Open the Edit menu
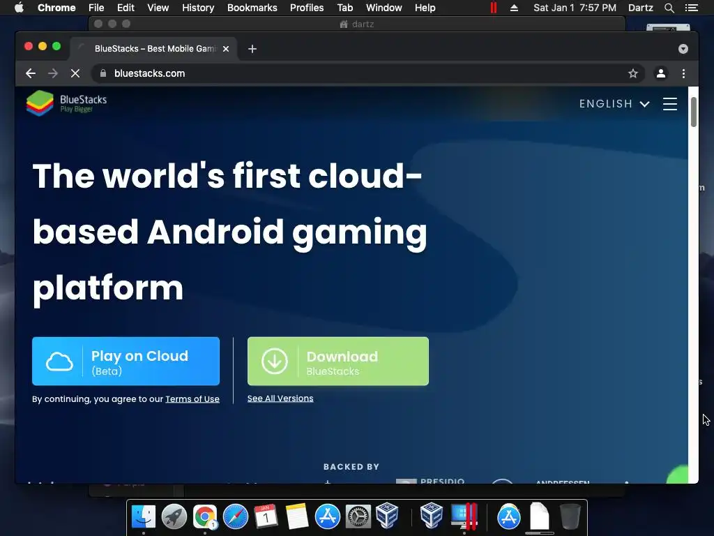 (x=126, y=8)
